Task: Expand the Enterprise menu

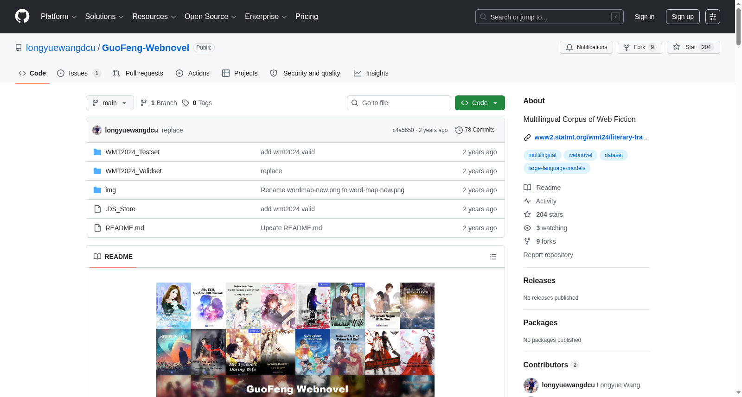Action: 266,16
